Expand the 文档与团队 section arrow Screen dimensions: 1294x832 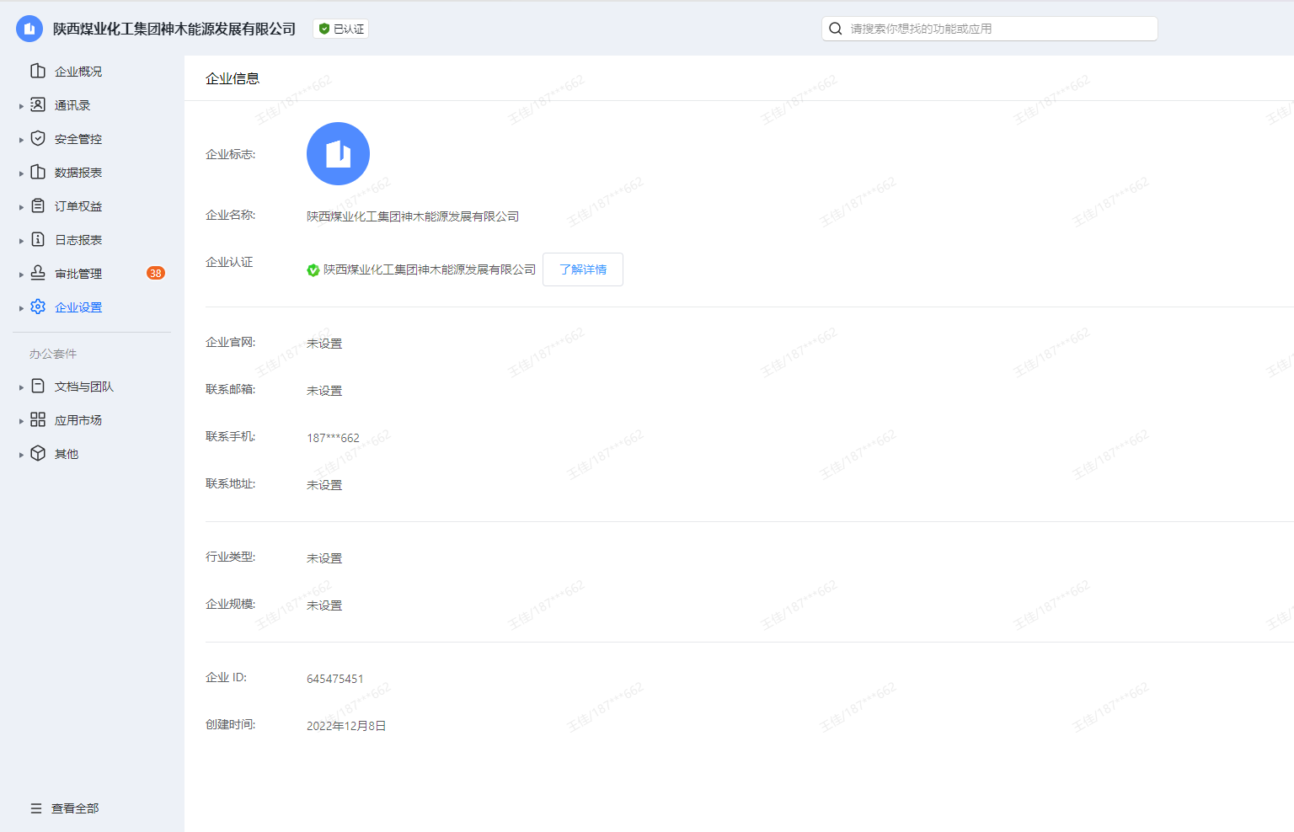point(21,387)
